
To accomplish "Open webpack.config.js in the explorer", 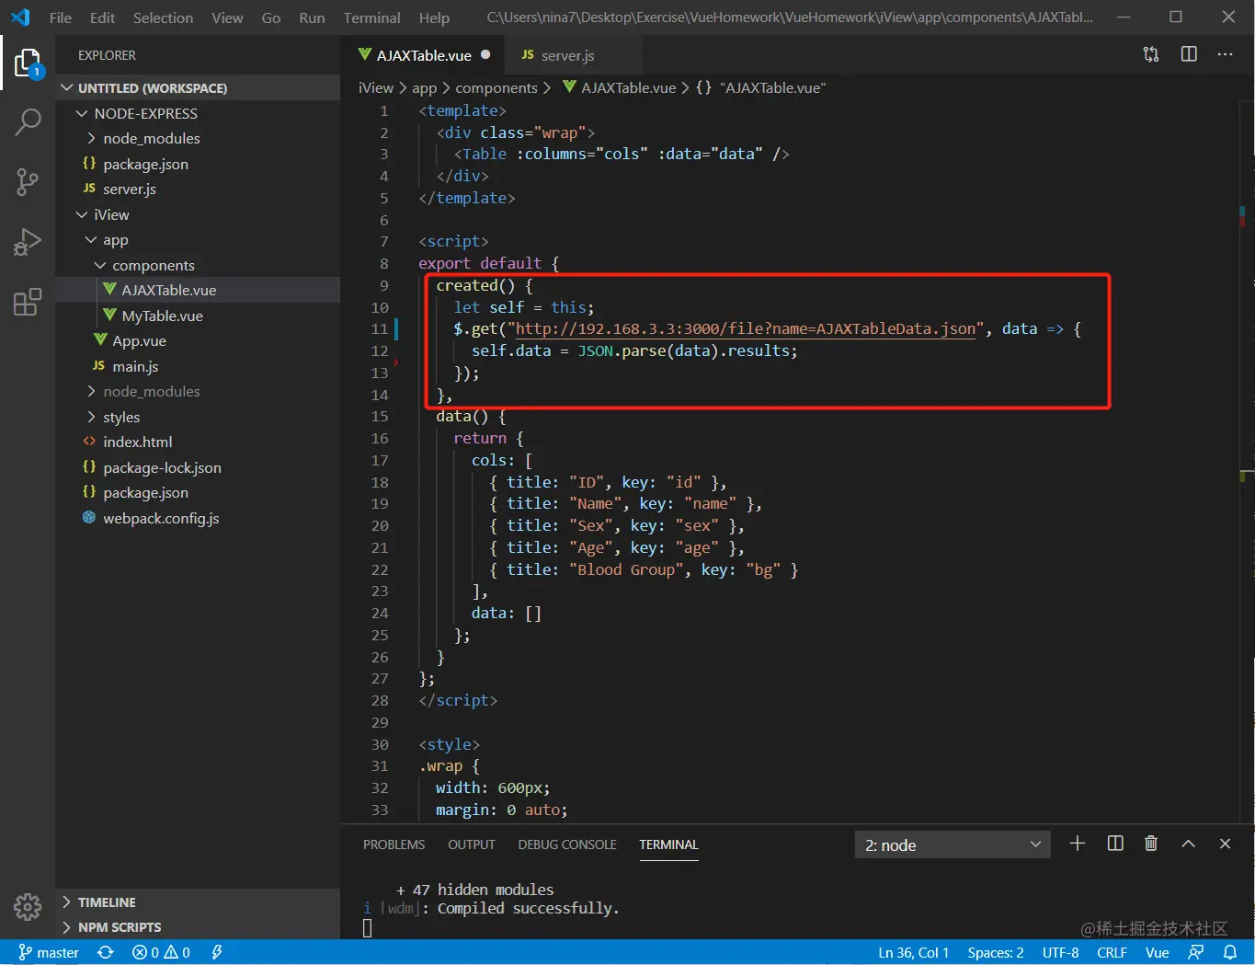I will [x=160, y=518].
